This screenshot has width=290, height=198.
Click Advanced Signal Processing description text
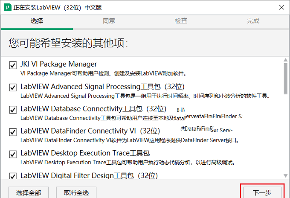[x=145, y=96]
